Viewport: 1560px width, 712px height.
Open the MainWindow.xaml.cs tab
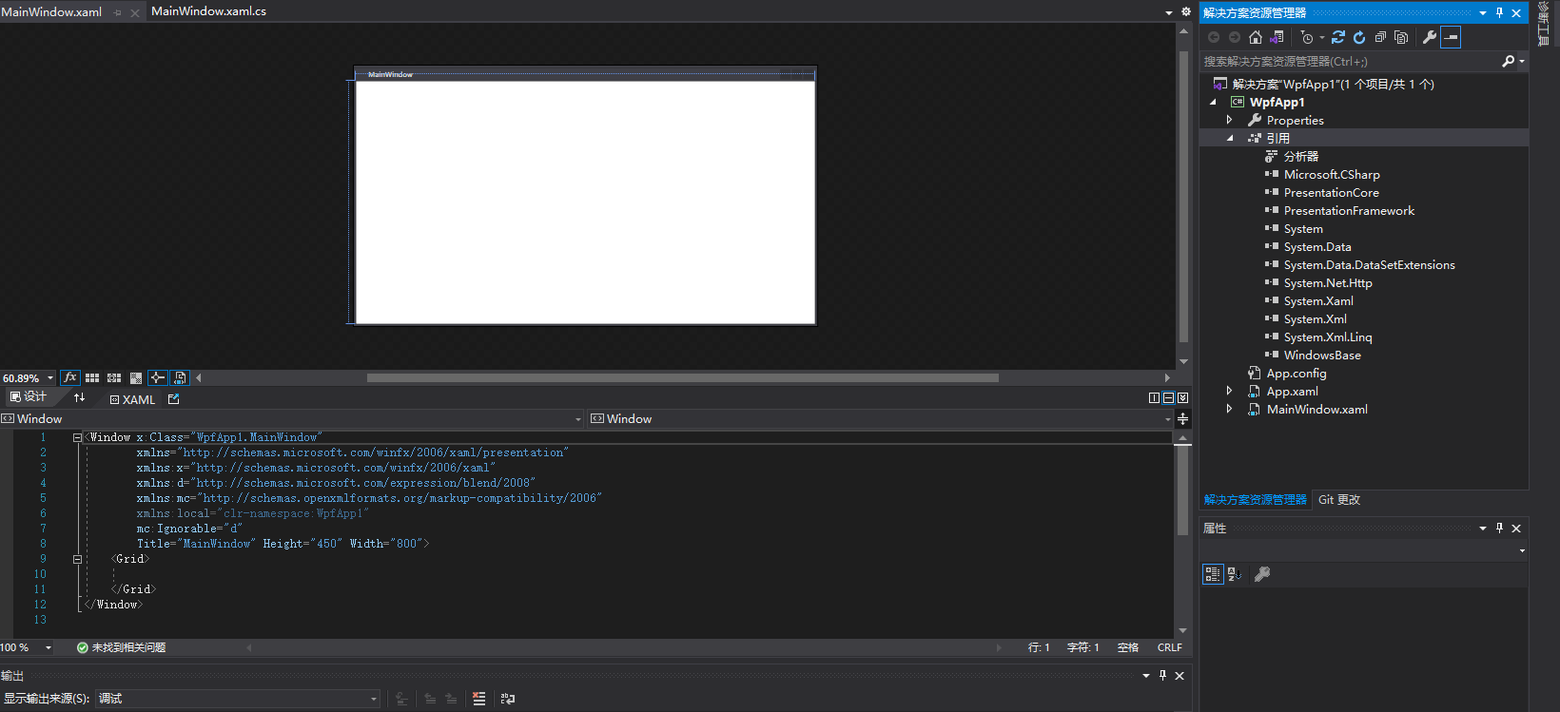208,11
